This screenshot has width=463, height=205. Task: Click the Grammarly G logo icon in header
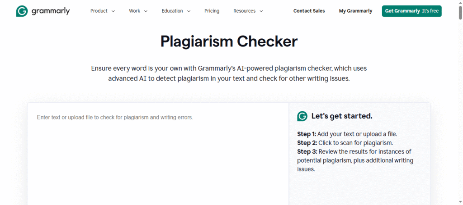22,11
